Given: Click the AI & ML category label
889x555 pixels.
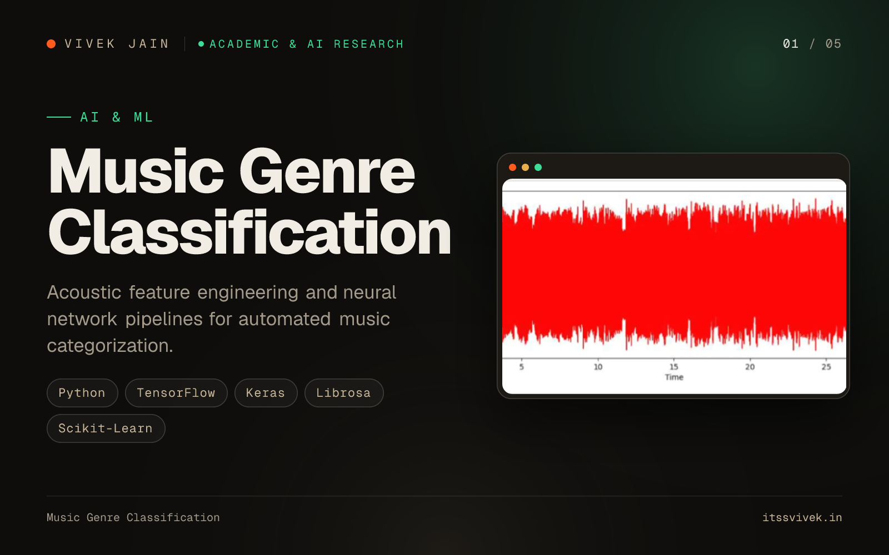Looking at the screenshot, I should (x=117, y=117).
